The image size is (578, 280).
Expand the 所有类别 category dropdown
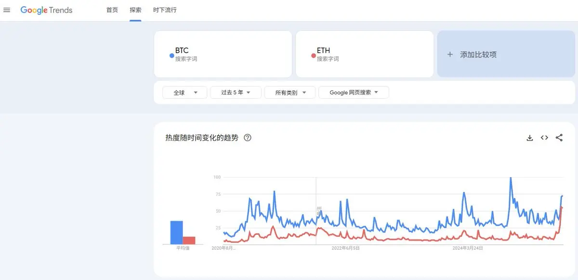click(290, 92)
